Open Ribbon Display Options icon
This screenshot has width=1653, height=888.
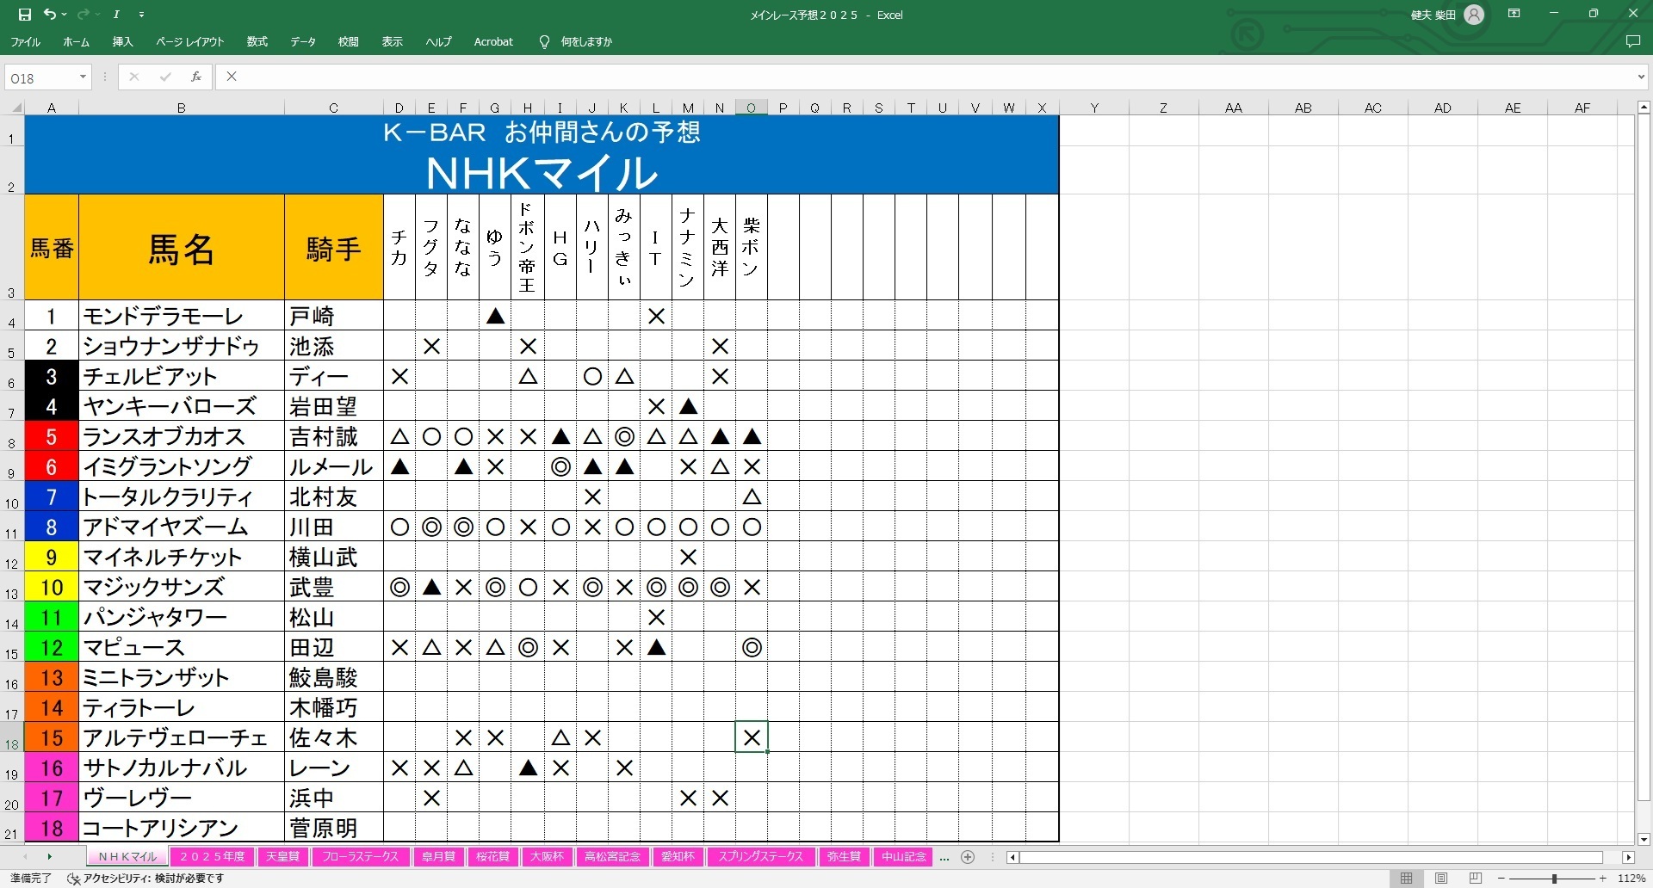click(x=1514, y=14)
